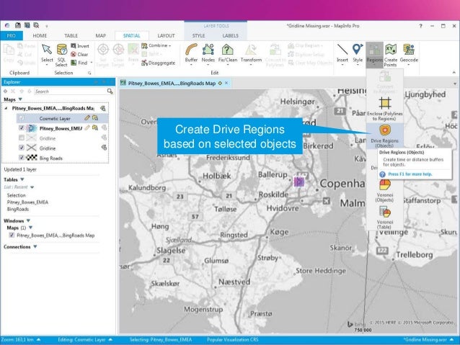Viewport: 460px width, 345px height.
Task: Collapse the Tables section arrow
Action: point(22,179)
